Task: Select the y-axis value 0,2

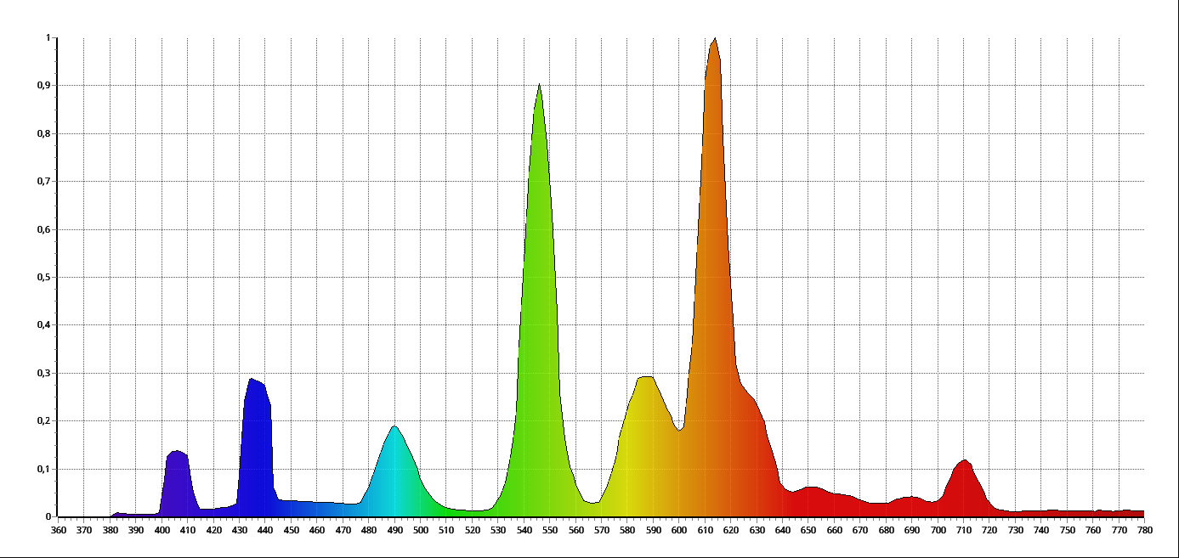Action: pos(45,421)
